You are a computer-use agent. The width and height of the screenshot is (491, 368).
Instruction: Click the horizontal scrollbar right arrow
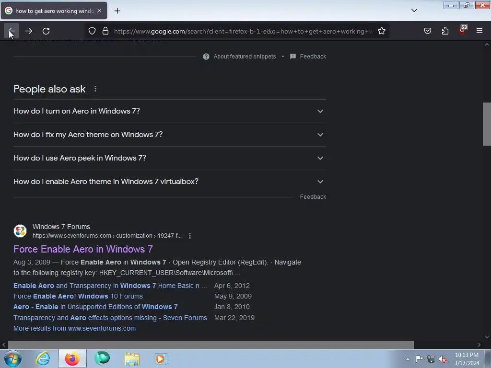pos(479,345)
